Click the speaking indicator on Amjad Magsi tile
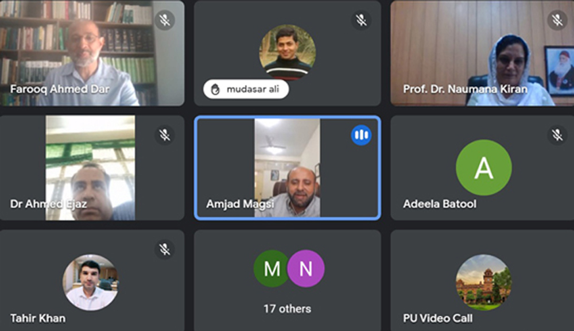The height and width of the screenshot is (331, 574). (x=361, y=135)
